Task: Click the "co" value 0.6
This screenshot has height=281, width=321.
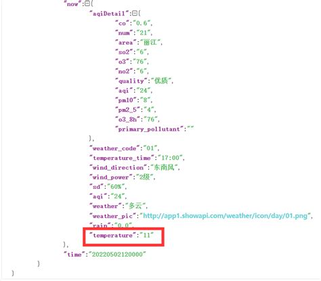Action: pos(142,23)
